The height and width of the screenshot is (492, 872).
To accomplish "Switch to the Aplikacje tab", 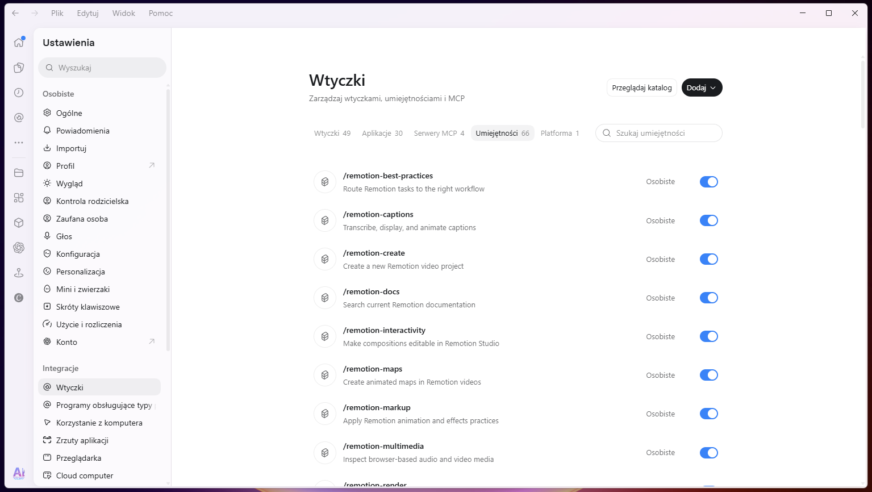I will coord(382,134).
